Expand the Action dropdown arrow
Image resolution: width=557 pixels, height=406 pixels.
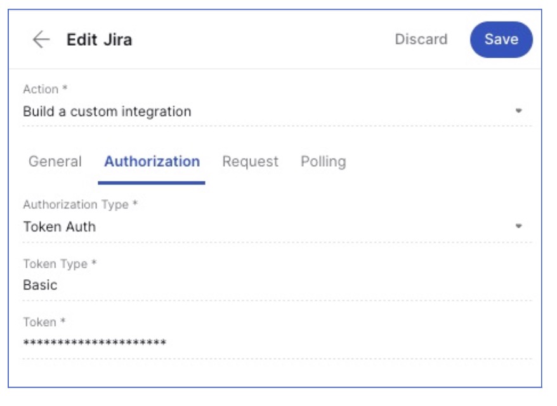pos(518,111)
